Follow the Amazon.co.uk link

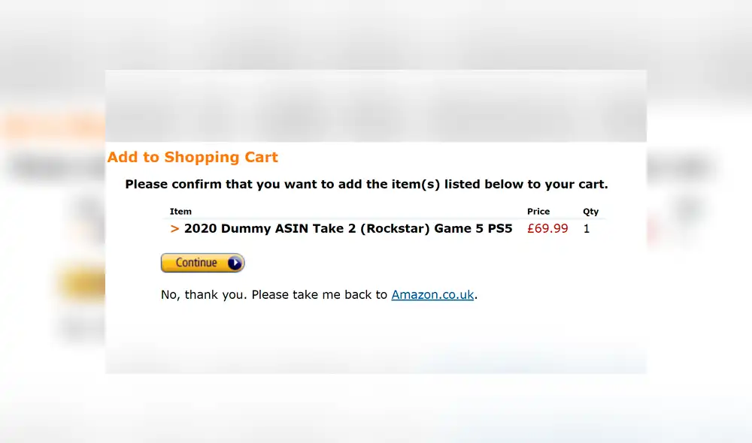point(432,295)
